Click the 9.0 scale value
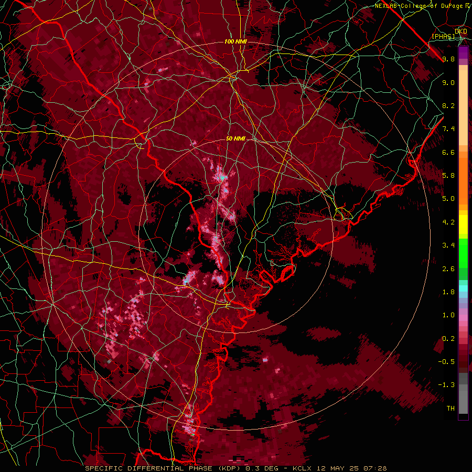The height and width of the screenshot is (472, 472). tap(448, 82)
